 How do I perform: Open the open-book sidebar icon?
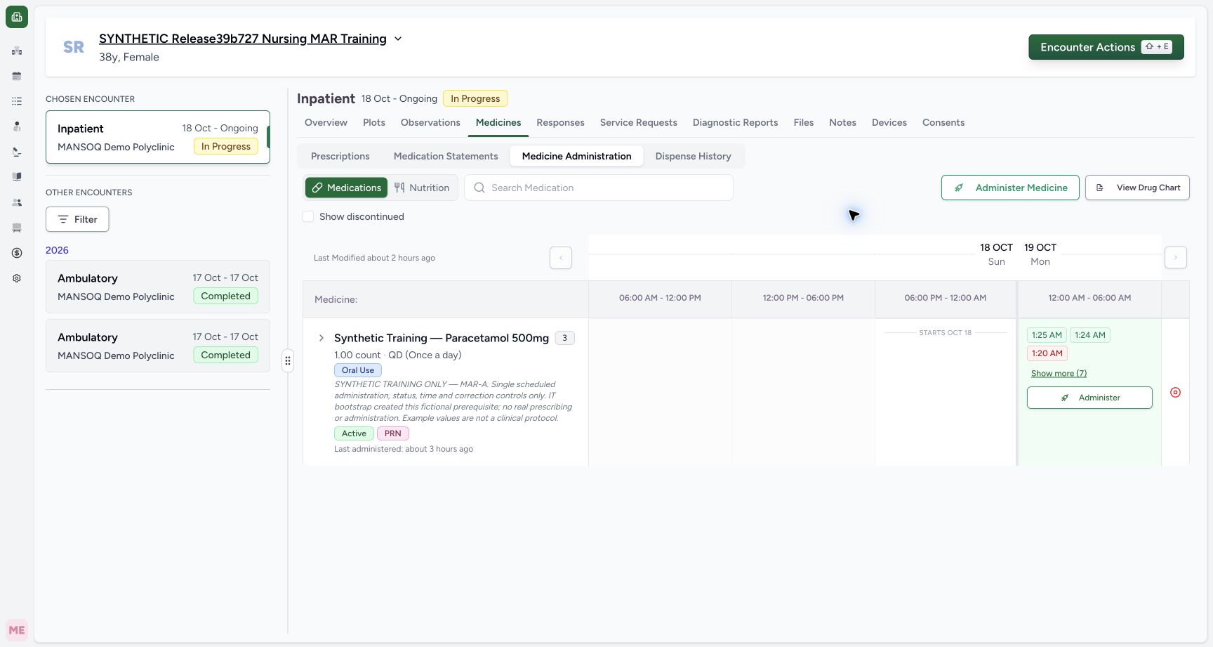click(17, 177)
